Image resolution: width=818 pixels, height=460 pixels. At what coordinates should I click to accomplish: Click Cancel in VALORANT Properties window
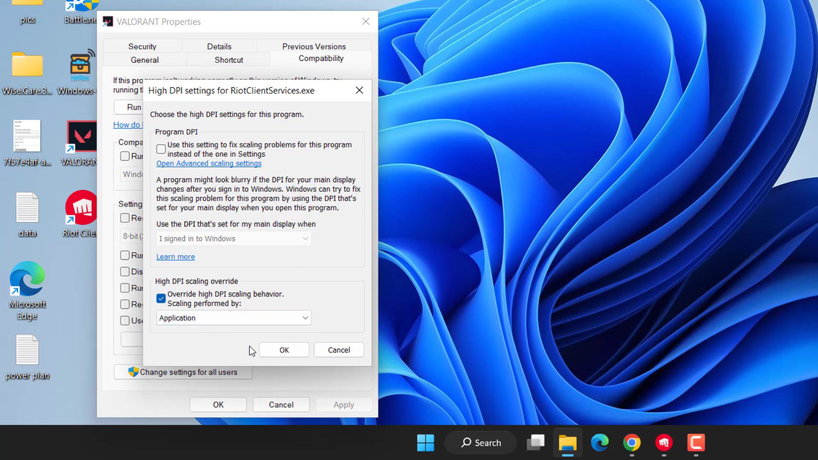[x=281, y=405]
